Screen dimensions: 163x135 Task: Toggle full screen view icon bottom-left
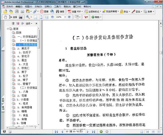(x=4, y=131)
